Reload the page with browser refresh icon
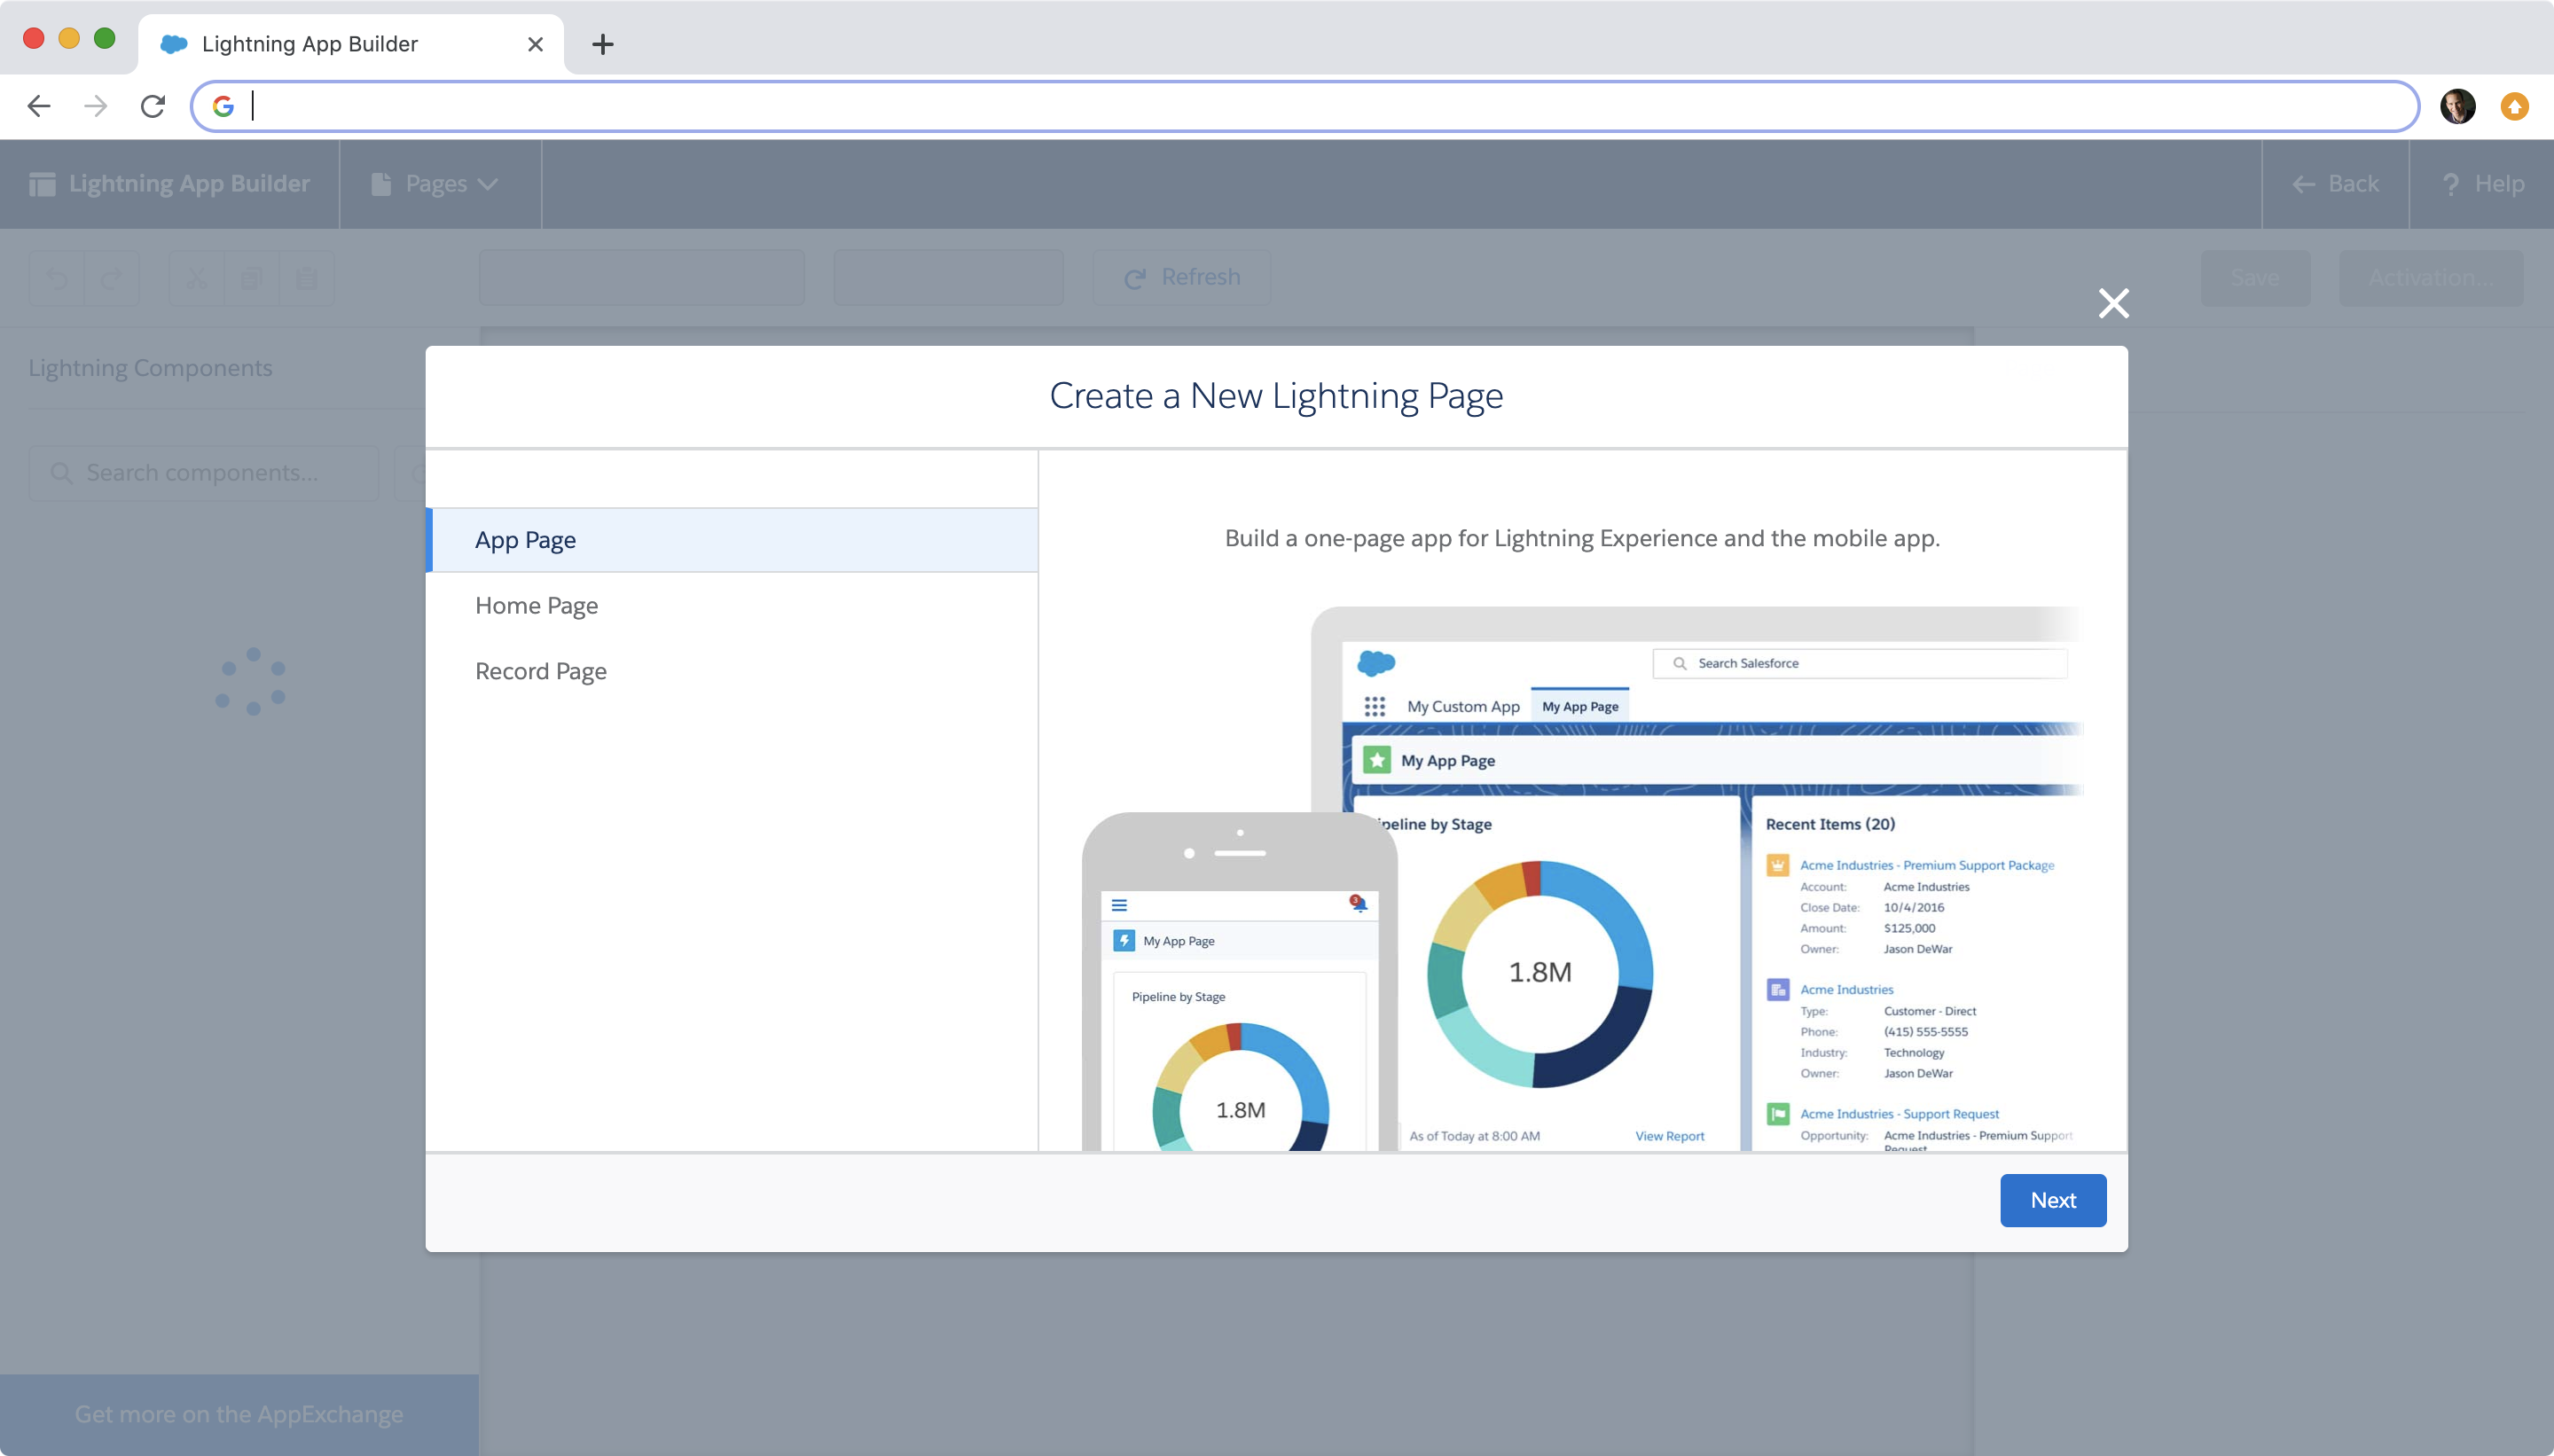 coord(153,106)
